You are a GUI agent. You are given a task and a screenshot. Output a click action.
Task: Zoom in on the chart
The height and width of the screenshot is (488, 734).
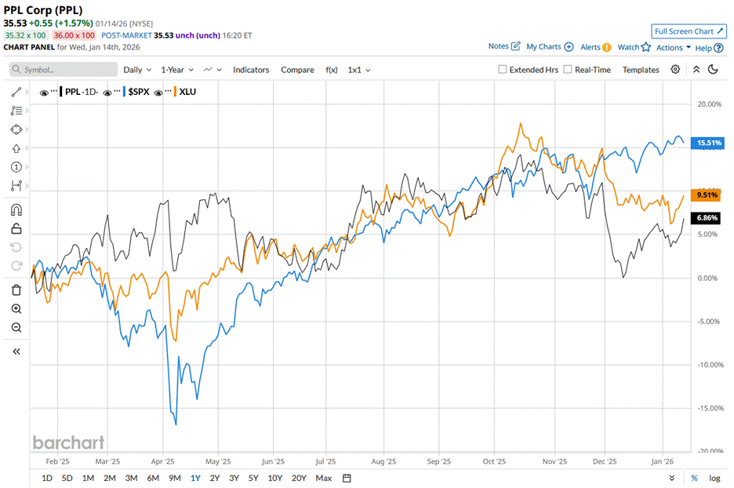[16, 309]
